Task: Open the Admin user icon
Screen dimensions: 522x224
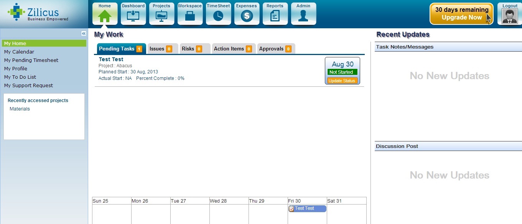Action: (x=303, y=16)
